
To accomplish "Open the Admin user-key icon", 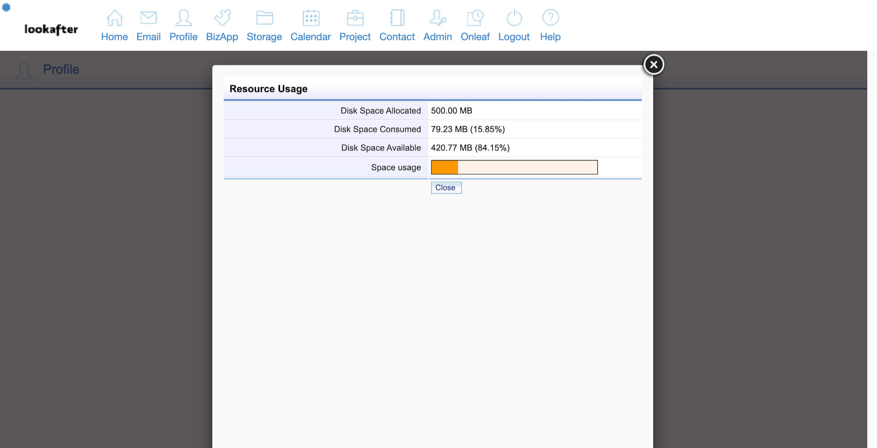I will click(x=437, y=18).
